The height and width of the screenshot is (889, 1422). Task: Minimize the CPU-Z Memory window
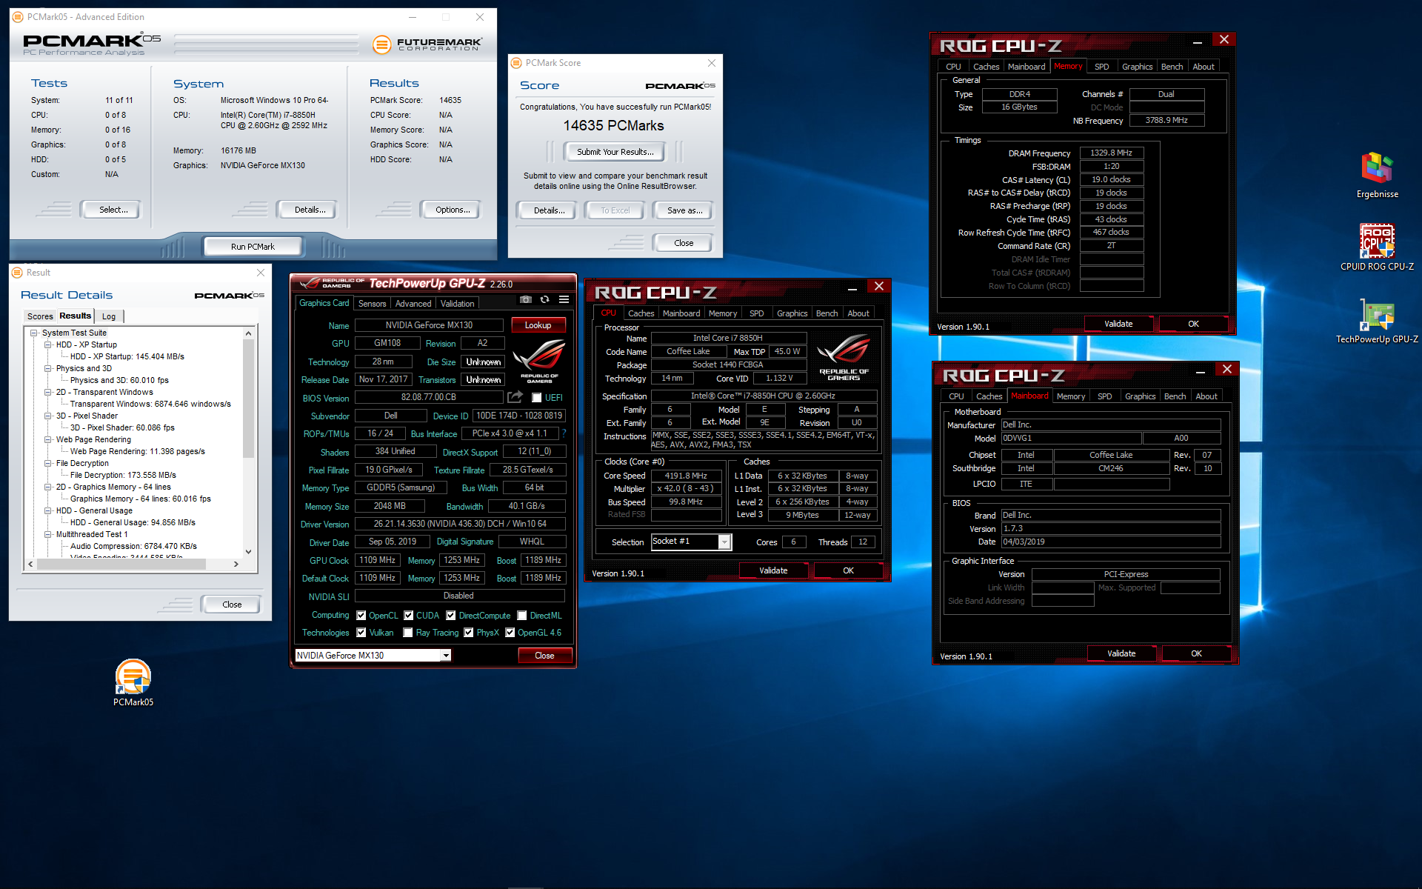tap(1197, 43)
